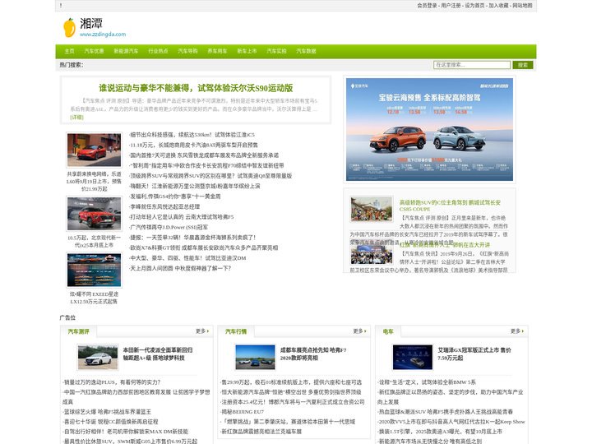Open article 嗨翻天！江淮新能源万里公测

click(194, 186)
